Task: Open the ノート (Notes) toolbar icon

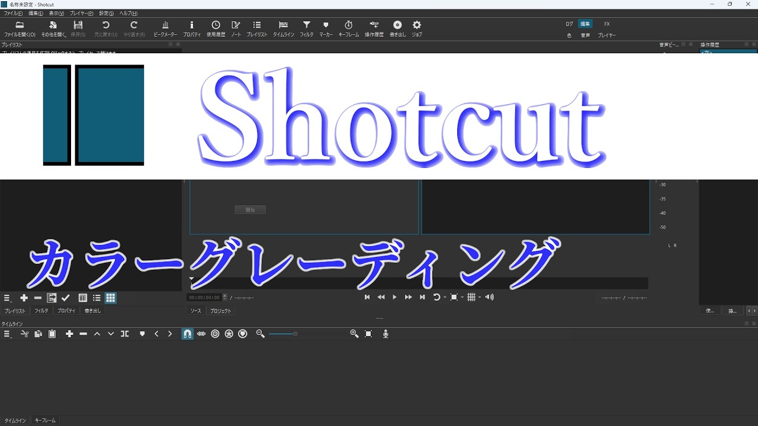Action: (236, 25)
